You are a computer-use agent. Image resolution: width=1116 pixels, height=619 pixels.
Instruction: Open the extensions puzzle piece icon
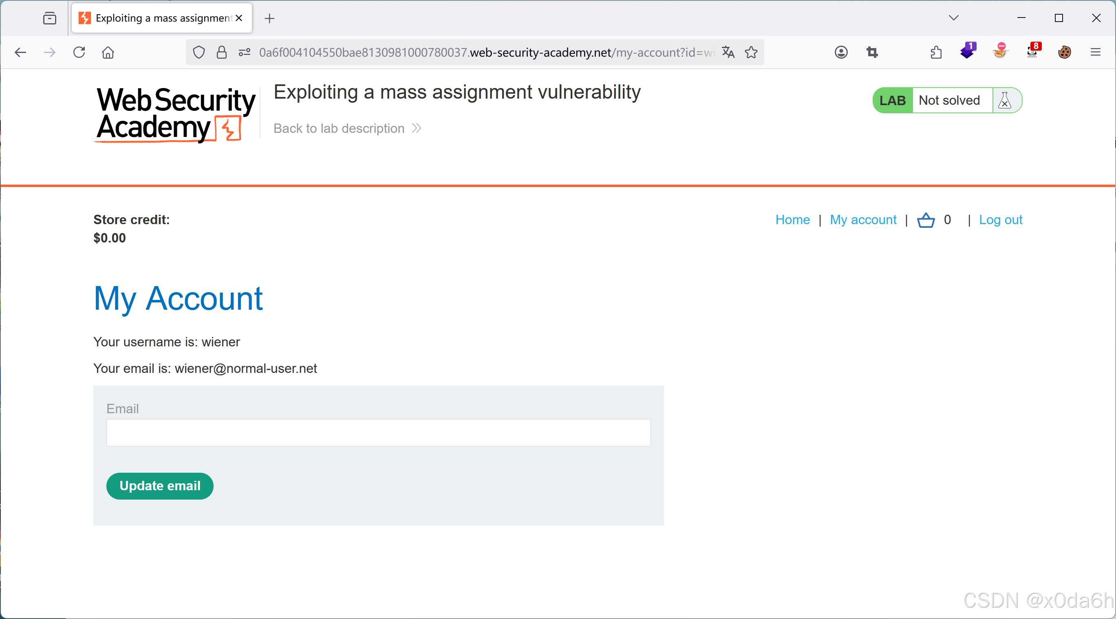click(x=936, y=53)
